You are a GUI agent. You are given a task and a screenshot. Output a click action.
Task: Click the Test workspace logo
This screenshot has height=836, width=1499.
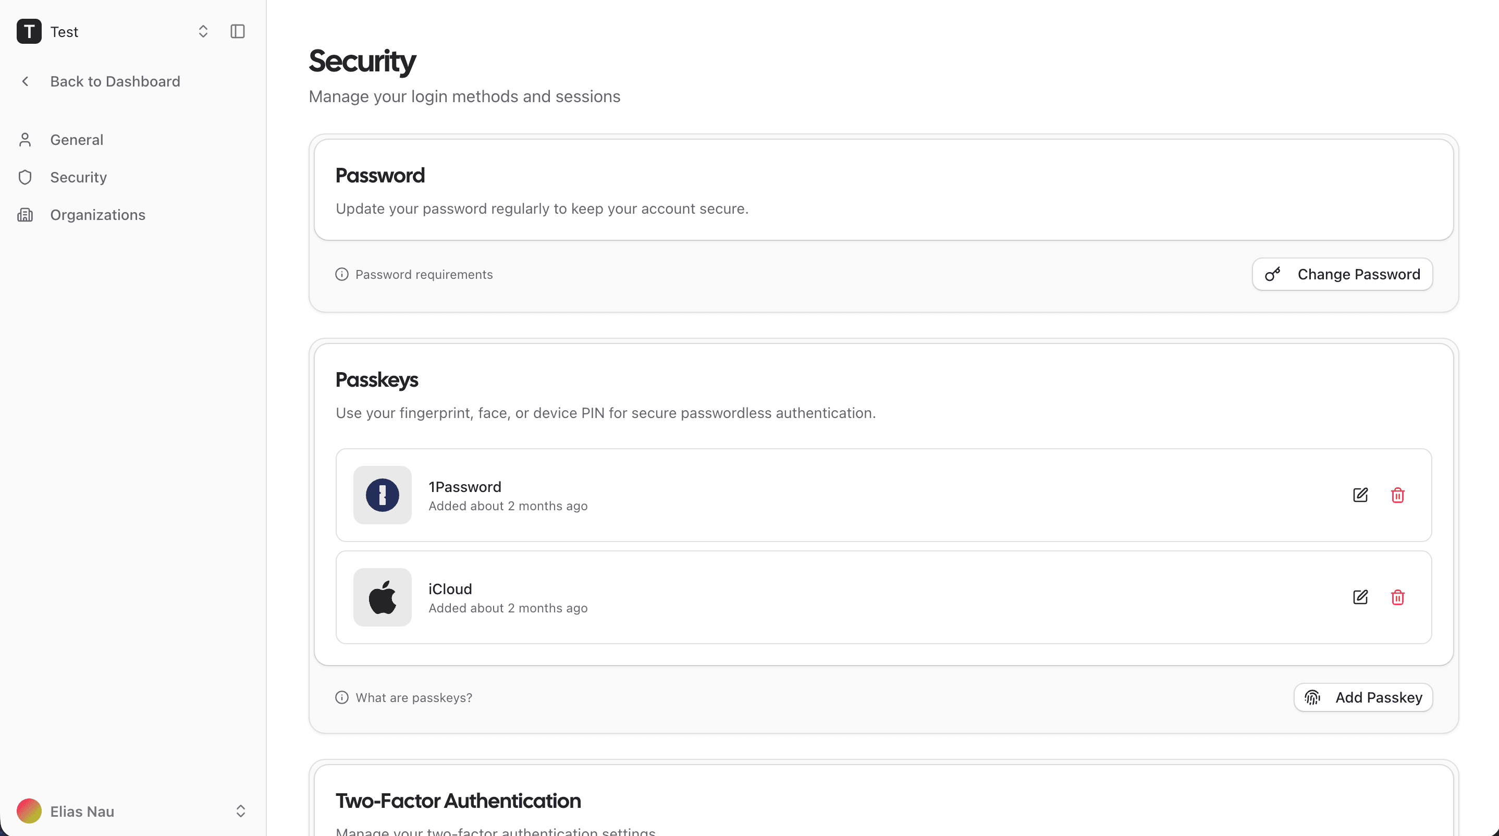pos(29,31)
